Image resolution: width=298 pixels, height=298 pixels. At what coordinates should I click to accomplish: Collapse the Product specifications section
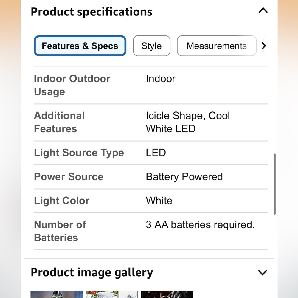[x=263, y=10]
